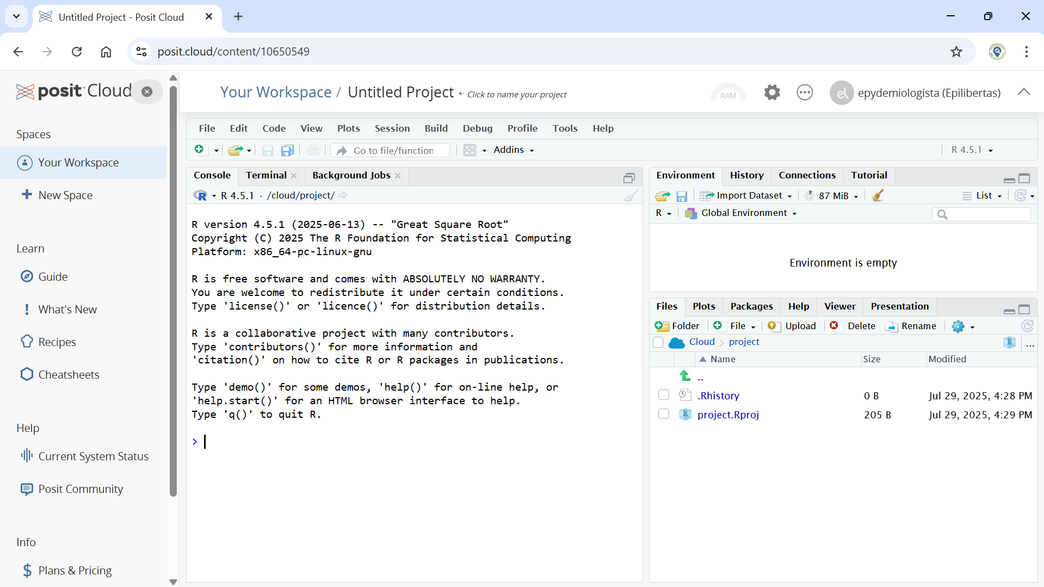The image size is (1044, 587).
Task: Open project settings gear icon in header
Action: [771, 92]
